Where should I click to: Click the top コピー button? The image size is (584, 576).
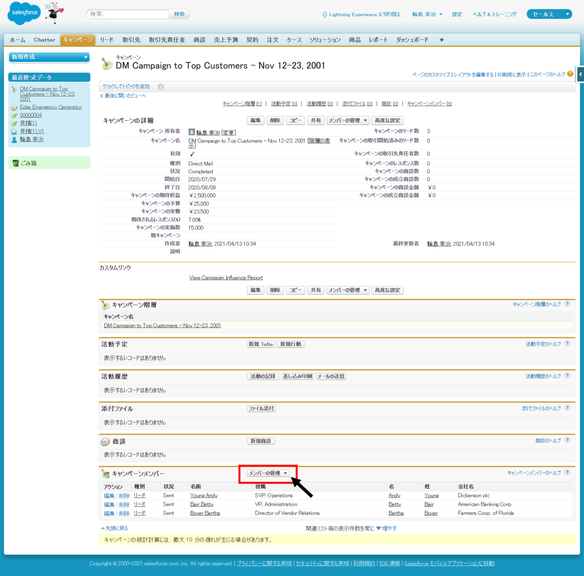(x=295, y=120)
